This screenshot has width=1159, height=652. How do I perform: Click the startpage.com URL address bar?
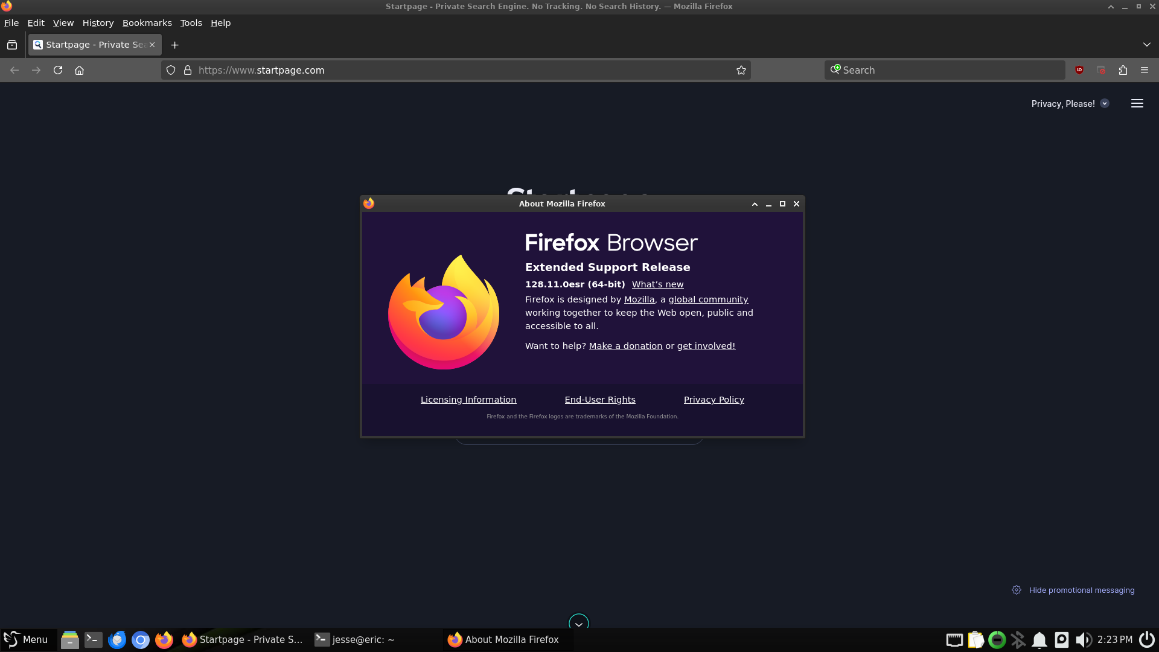[456, 70]
